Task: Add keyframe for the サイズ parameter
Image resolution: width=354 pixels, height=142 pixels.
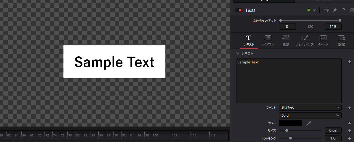Action: pyautogui.click(x=349, y=131)
